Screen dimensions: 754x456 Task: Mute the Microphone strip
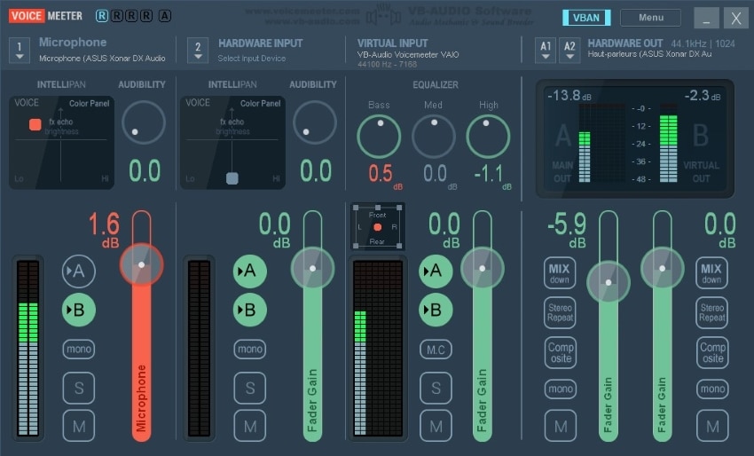click(x=79, y=426)
